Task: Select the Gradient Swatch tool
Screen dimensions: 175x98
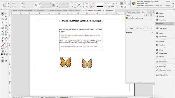Action: click(2, 35)
